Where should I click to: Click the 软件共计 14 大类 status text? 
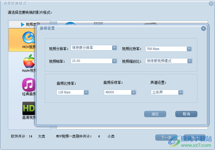point(28,136)
